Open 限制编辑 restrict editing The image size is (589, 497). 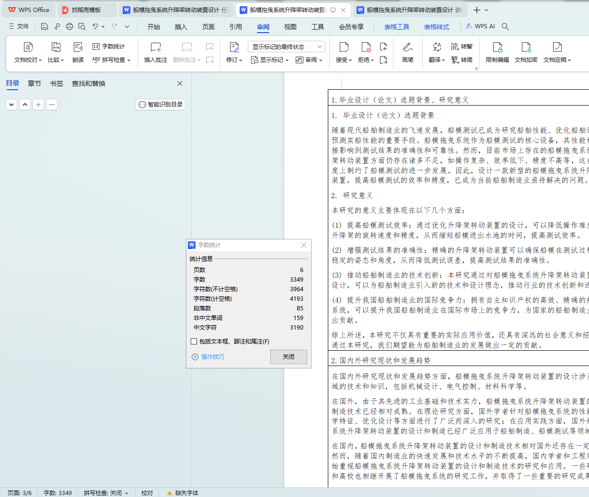tap(497, 53)
